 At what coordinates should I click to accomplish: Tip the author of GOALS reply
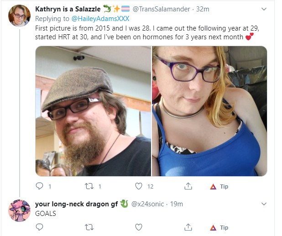coord(219,227)
